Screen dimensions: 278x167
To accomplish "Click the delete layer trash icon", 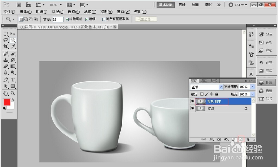I will pyautogui.click(x=248, y=139).
